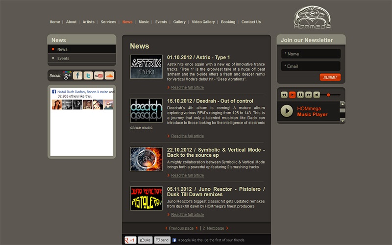This screenshot has width=392, height=245.
Task: Read the full Astrix article
Action: (187, 87)
